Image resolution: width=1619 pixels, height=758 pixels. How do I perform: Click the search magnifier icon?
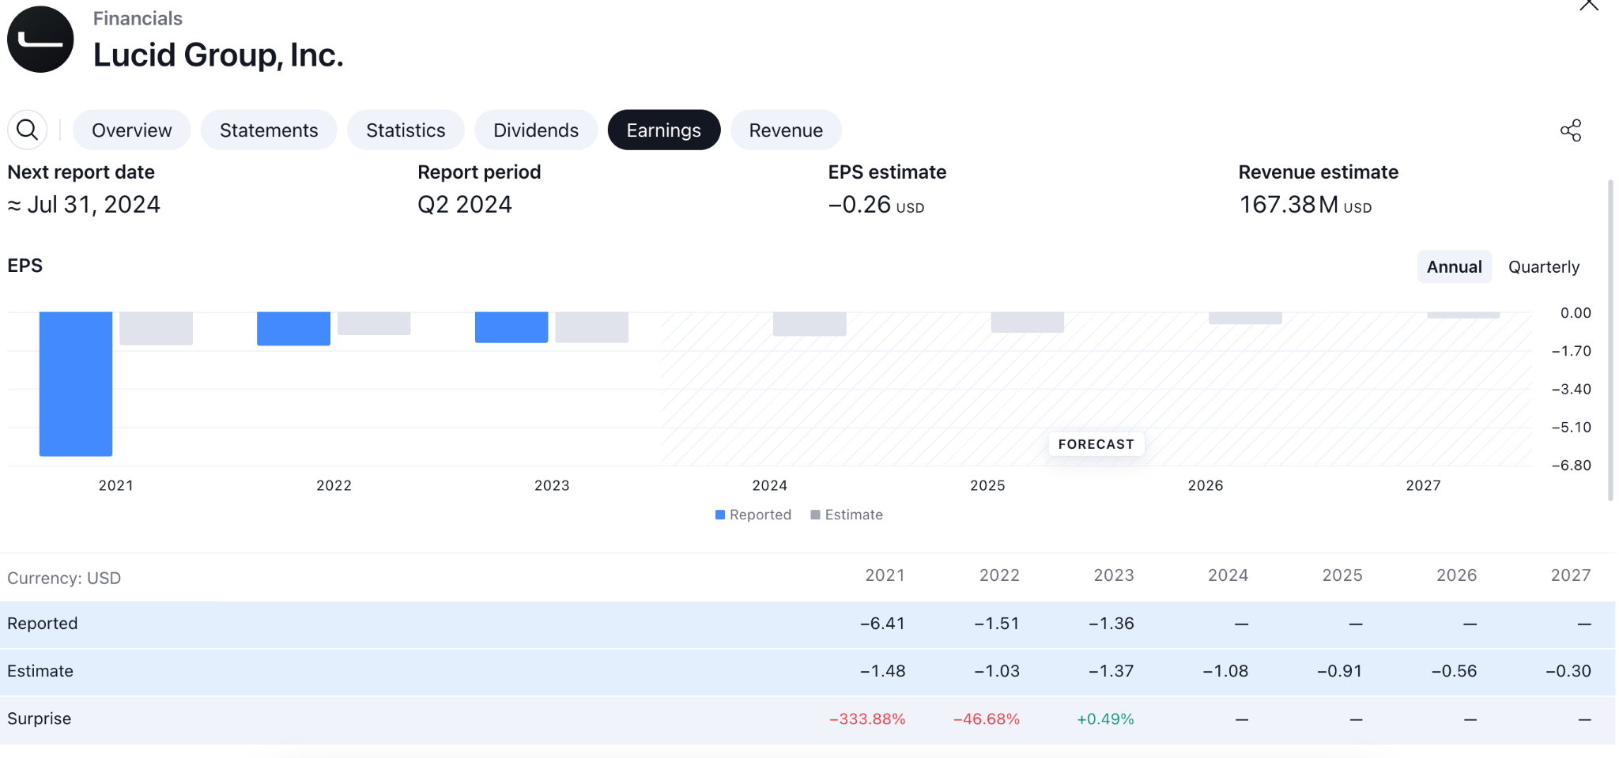pos(28,130)
